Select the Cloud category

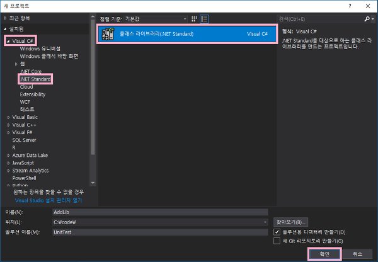coord(26,87)
